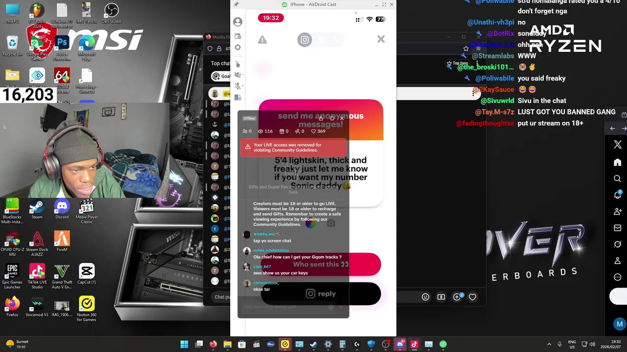The height and width of the screenshot is (352, 627).
Task: Expand the AirDroid microphone options arrow
Action: pos(242,86)
